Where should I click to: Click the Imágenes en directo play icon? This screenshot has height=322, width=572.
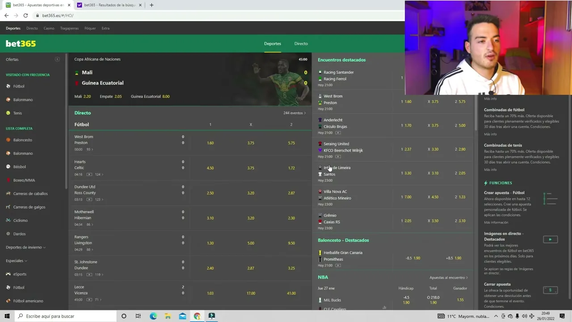[550, 239]
